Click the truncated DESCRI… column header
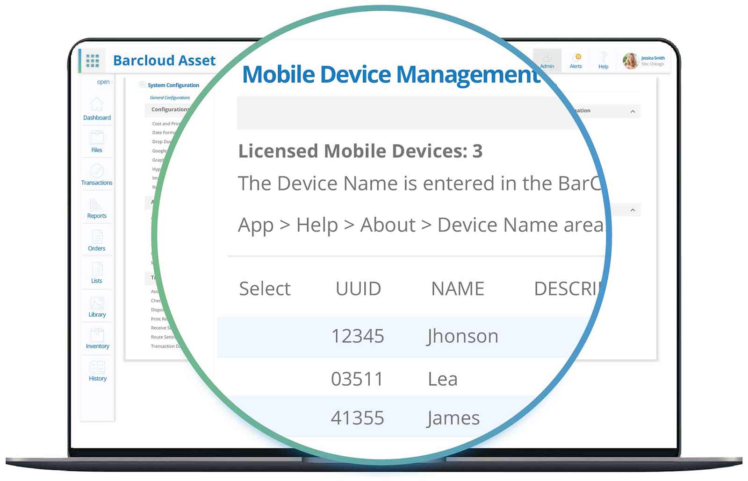This screenshot has width=748, height=481. (567, 289)
